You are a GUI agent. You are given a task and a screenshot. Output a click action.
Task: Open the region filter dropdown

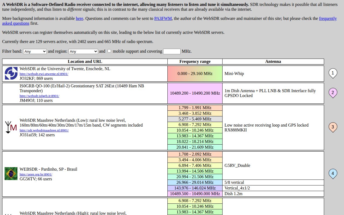point(83,51)
